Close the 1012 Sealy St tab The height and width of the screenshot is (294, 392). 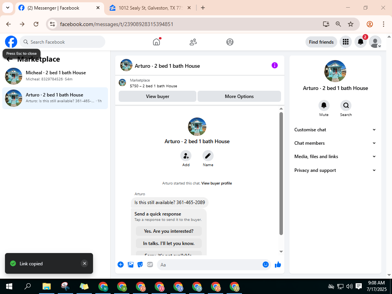(x=189, y=8)
